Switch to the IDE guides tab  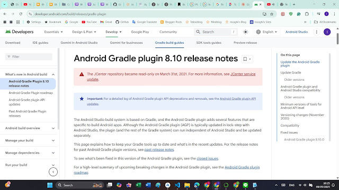pyautogui.click(x=40, y=43)
